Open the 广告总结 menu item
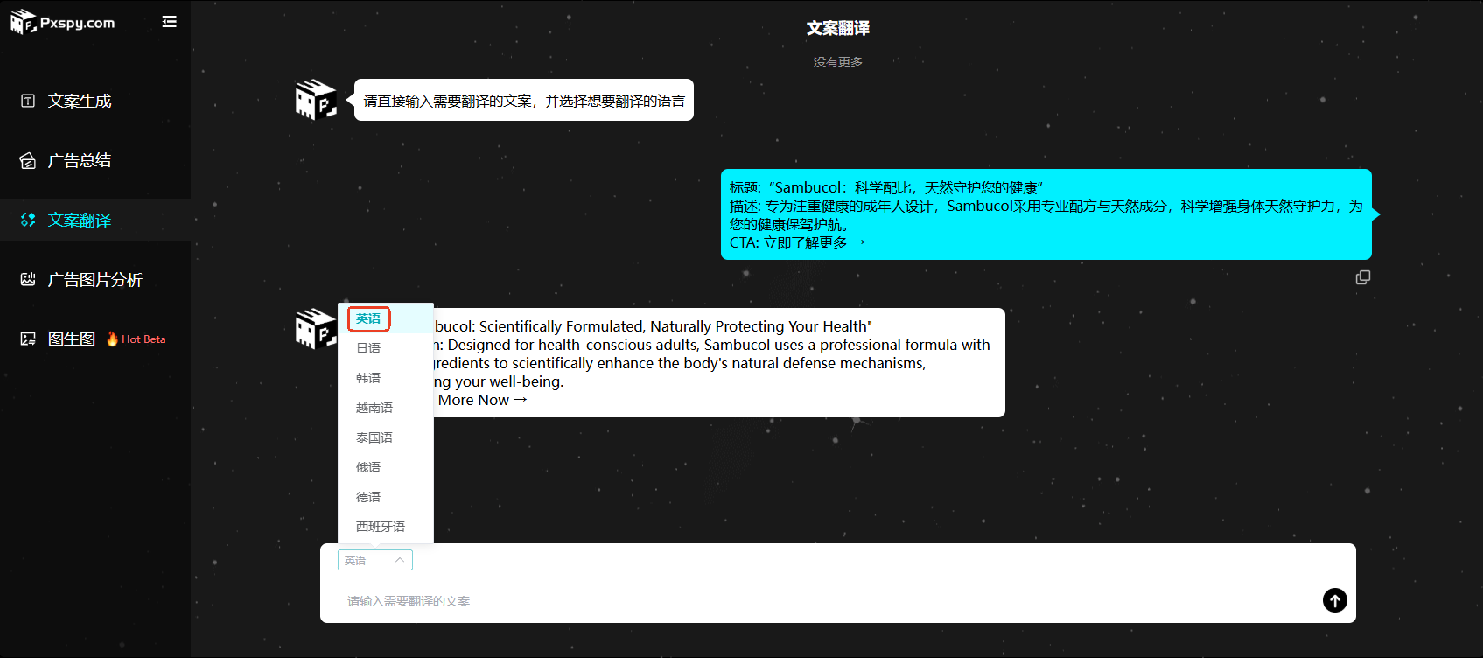Screen dimensions: 1483x658 coord(95,160)
